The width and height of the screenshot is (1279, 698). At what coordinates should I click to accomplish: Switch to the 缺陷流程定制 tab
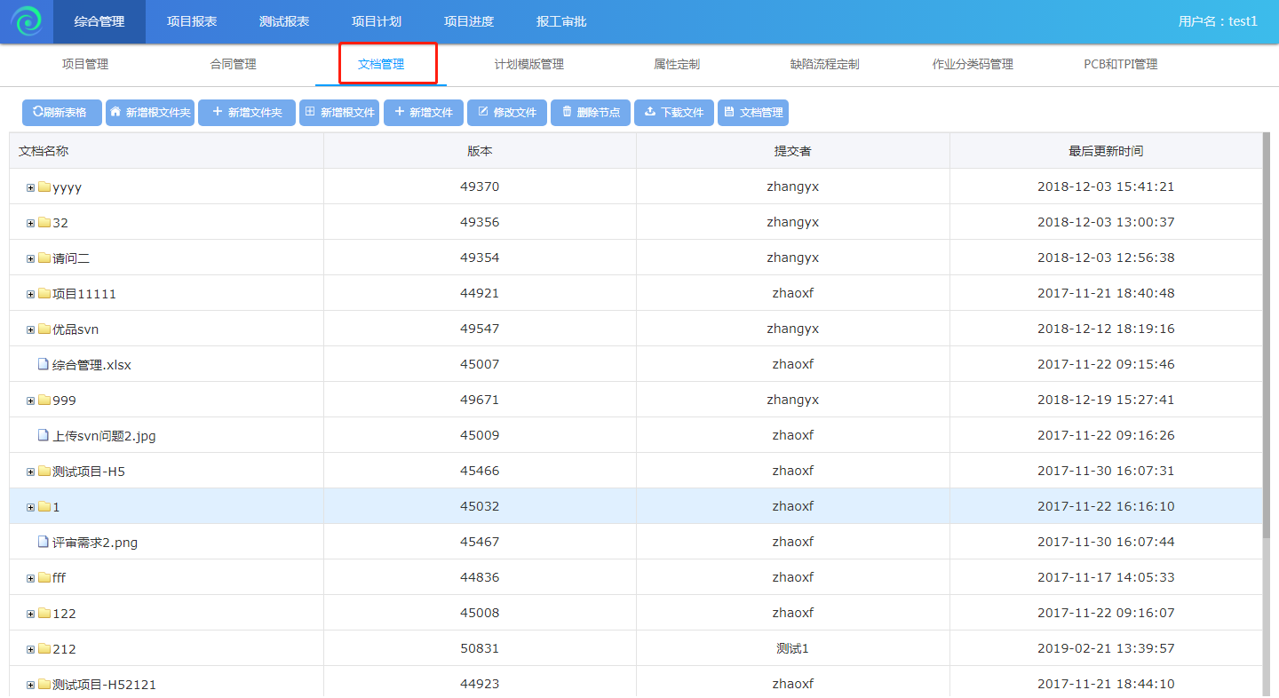[x=824, y=64]
